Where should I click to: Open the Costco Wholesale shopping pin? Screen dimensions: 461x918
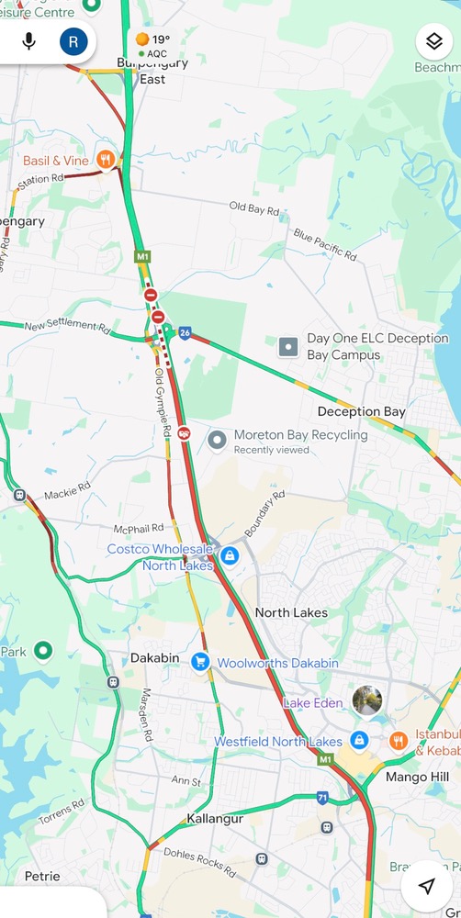point(230,555)
